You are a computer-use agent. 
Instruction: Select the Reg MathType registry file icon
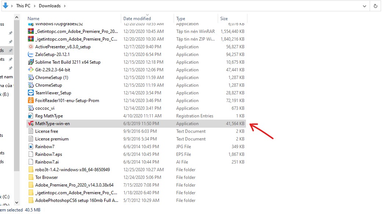[x=30, y=116]
